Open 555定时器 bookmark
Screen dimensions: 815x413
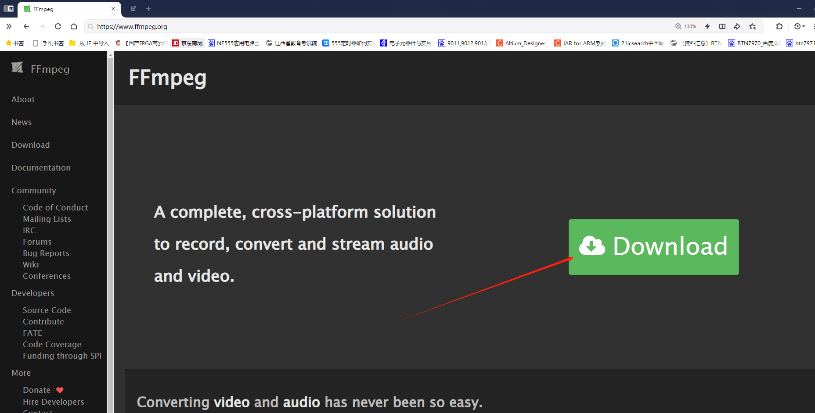[348, 43]
